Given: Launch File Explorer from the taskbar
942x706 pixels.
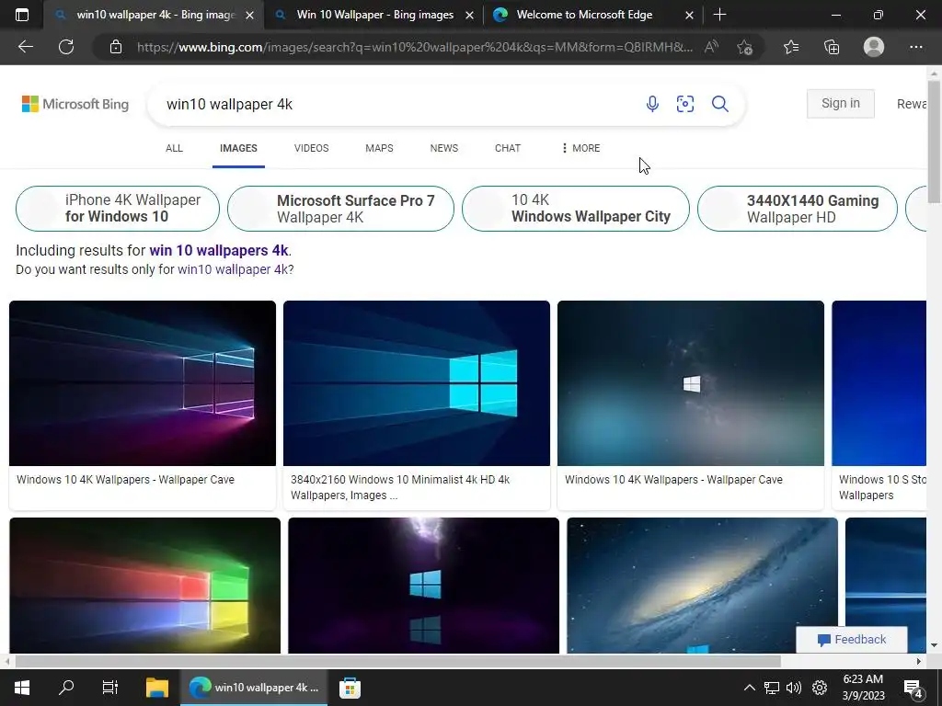Looking at the screenshot, I should [157, 688].
